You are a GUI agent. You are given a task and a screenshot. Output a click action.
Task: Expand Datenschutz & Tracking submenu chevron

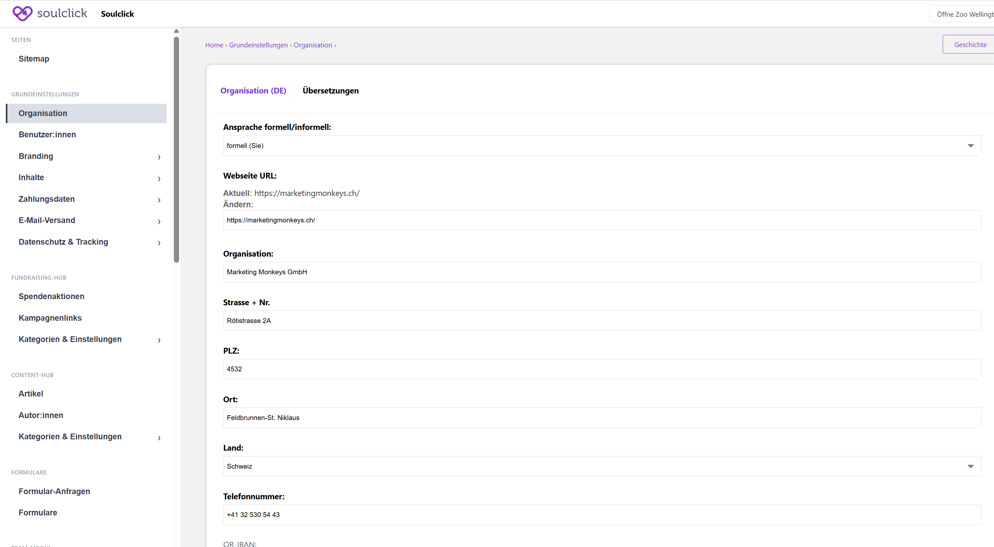pos(159,242)
